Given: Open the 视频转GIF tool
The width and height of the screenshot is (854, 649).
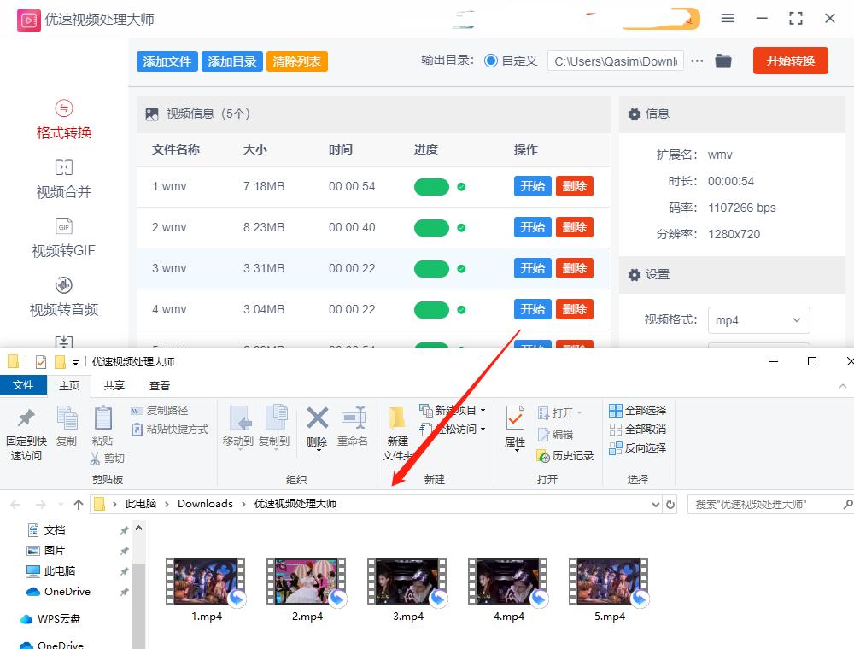Looking at the screenshot, I should (x=64, y=239).
